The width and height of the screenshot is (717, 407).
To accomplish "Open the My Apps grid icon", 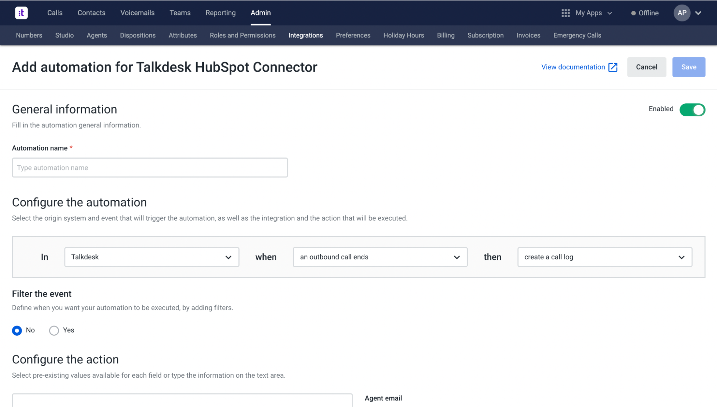I will coord(565,13).
